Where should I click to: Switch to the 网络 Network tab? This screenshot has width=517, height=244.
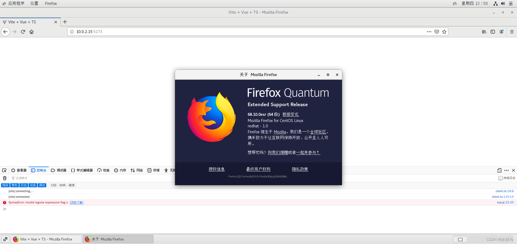click(137, 170)
